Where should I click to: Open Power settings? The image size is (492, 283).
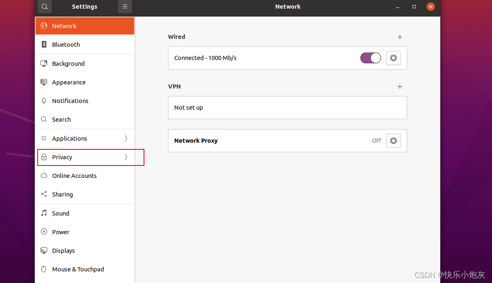pos(85,232)
